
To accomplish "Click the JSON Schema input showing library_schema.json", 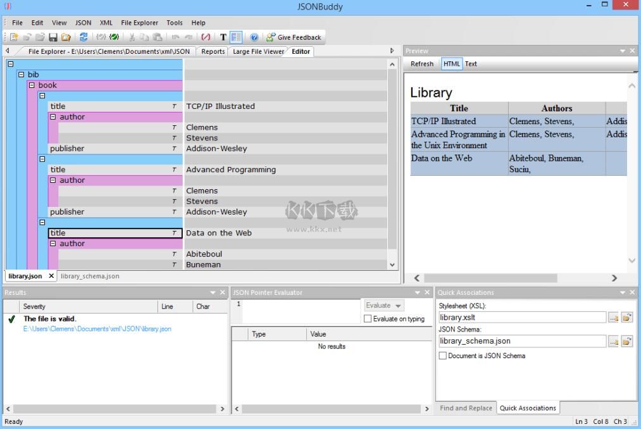I will tap(521, 341).
